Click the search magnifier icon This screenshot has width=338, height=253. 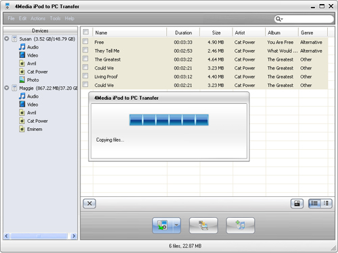(279, 19)
